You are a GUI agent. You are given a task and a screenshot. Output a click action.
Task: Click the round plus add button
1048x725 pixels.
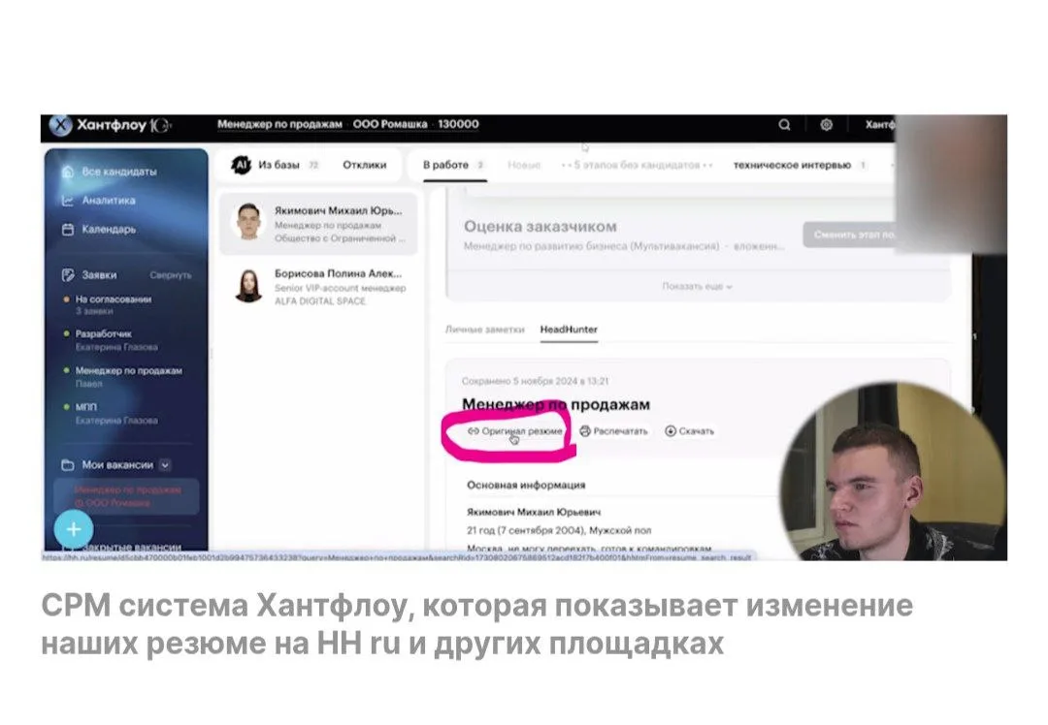[74, 529]
